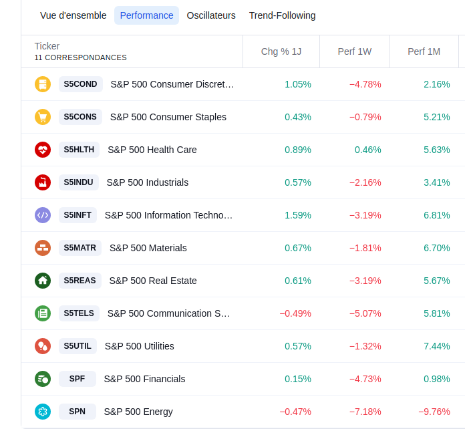The image size is (465, 445).
Task: Click the Utilities red icon
Action: click(x=43, y=346)
